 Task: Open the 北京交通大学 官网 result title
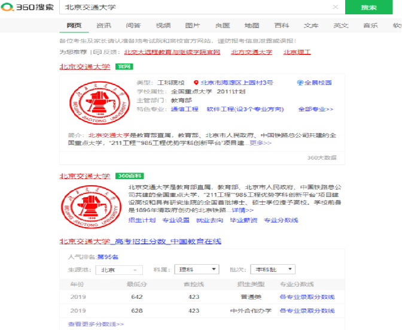pos(85,66)
